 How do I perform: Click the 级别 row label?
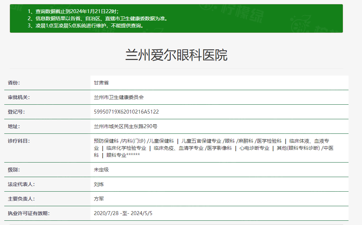coord(14,170)
